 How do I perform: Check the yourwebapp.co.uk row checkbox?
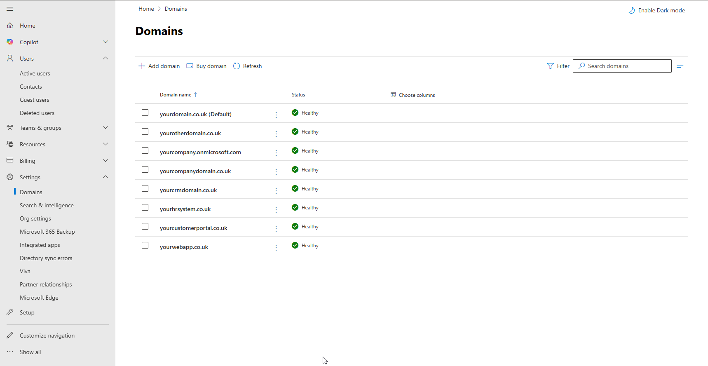pyautogui.click(x=145, y=245)
